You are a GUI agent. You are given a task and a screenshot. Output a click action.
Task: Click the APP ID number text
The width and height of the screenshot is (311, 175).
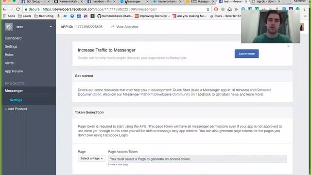pyautogui.click(x=88, y=27)
